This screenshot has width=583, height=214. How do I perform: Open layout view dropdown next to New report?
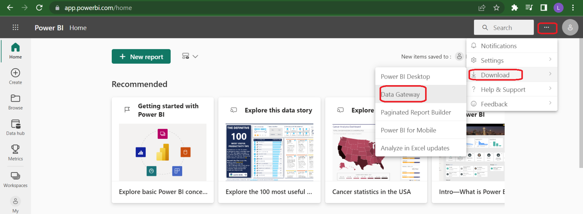tap(190, 56)
